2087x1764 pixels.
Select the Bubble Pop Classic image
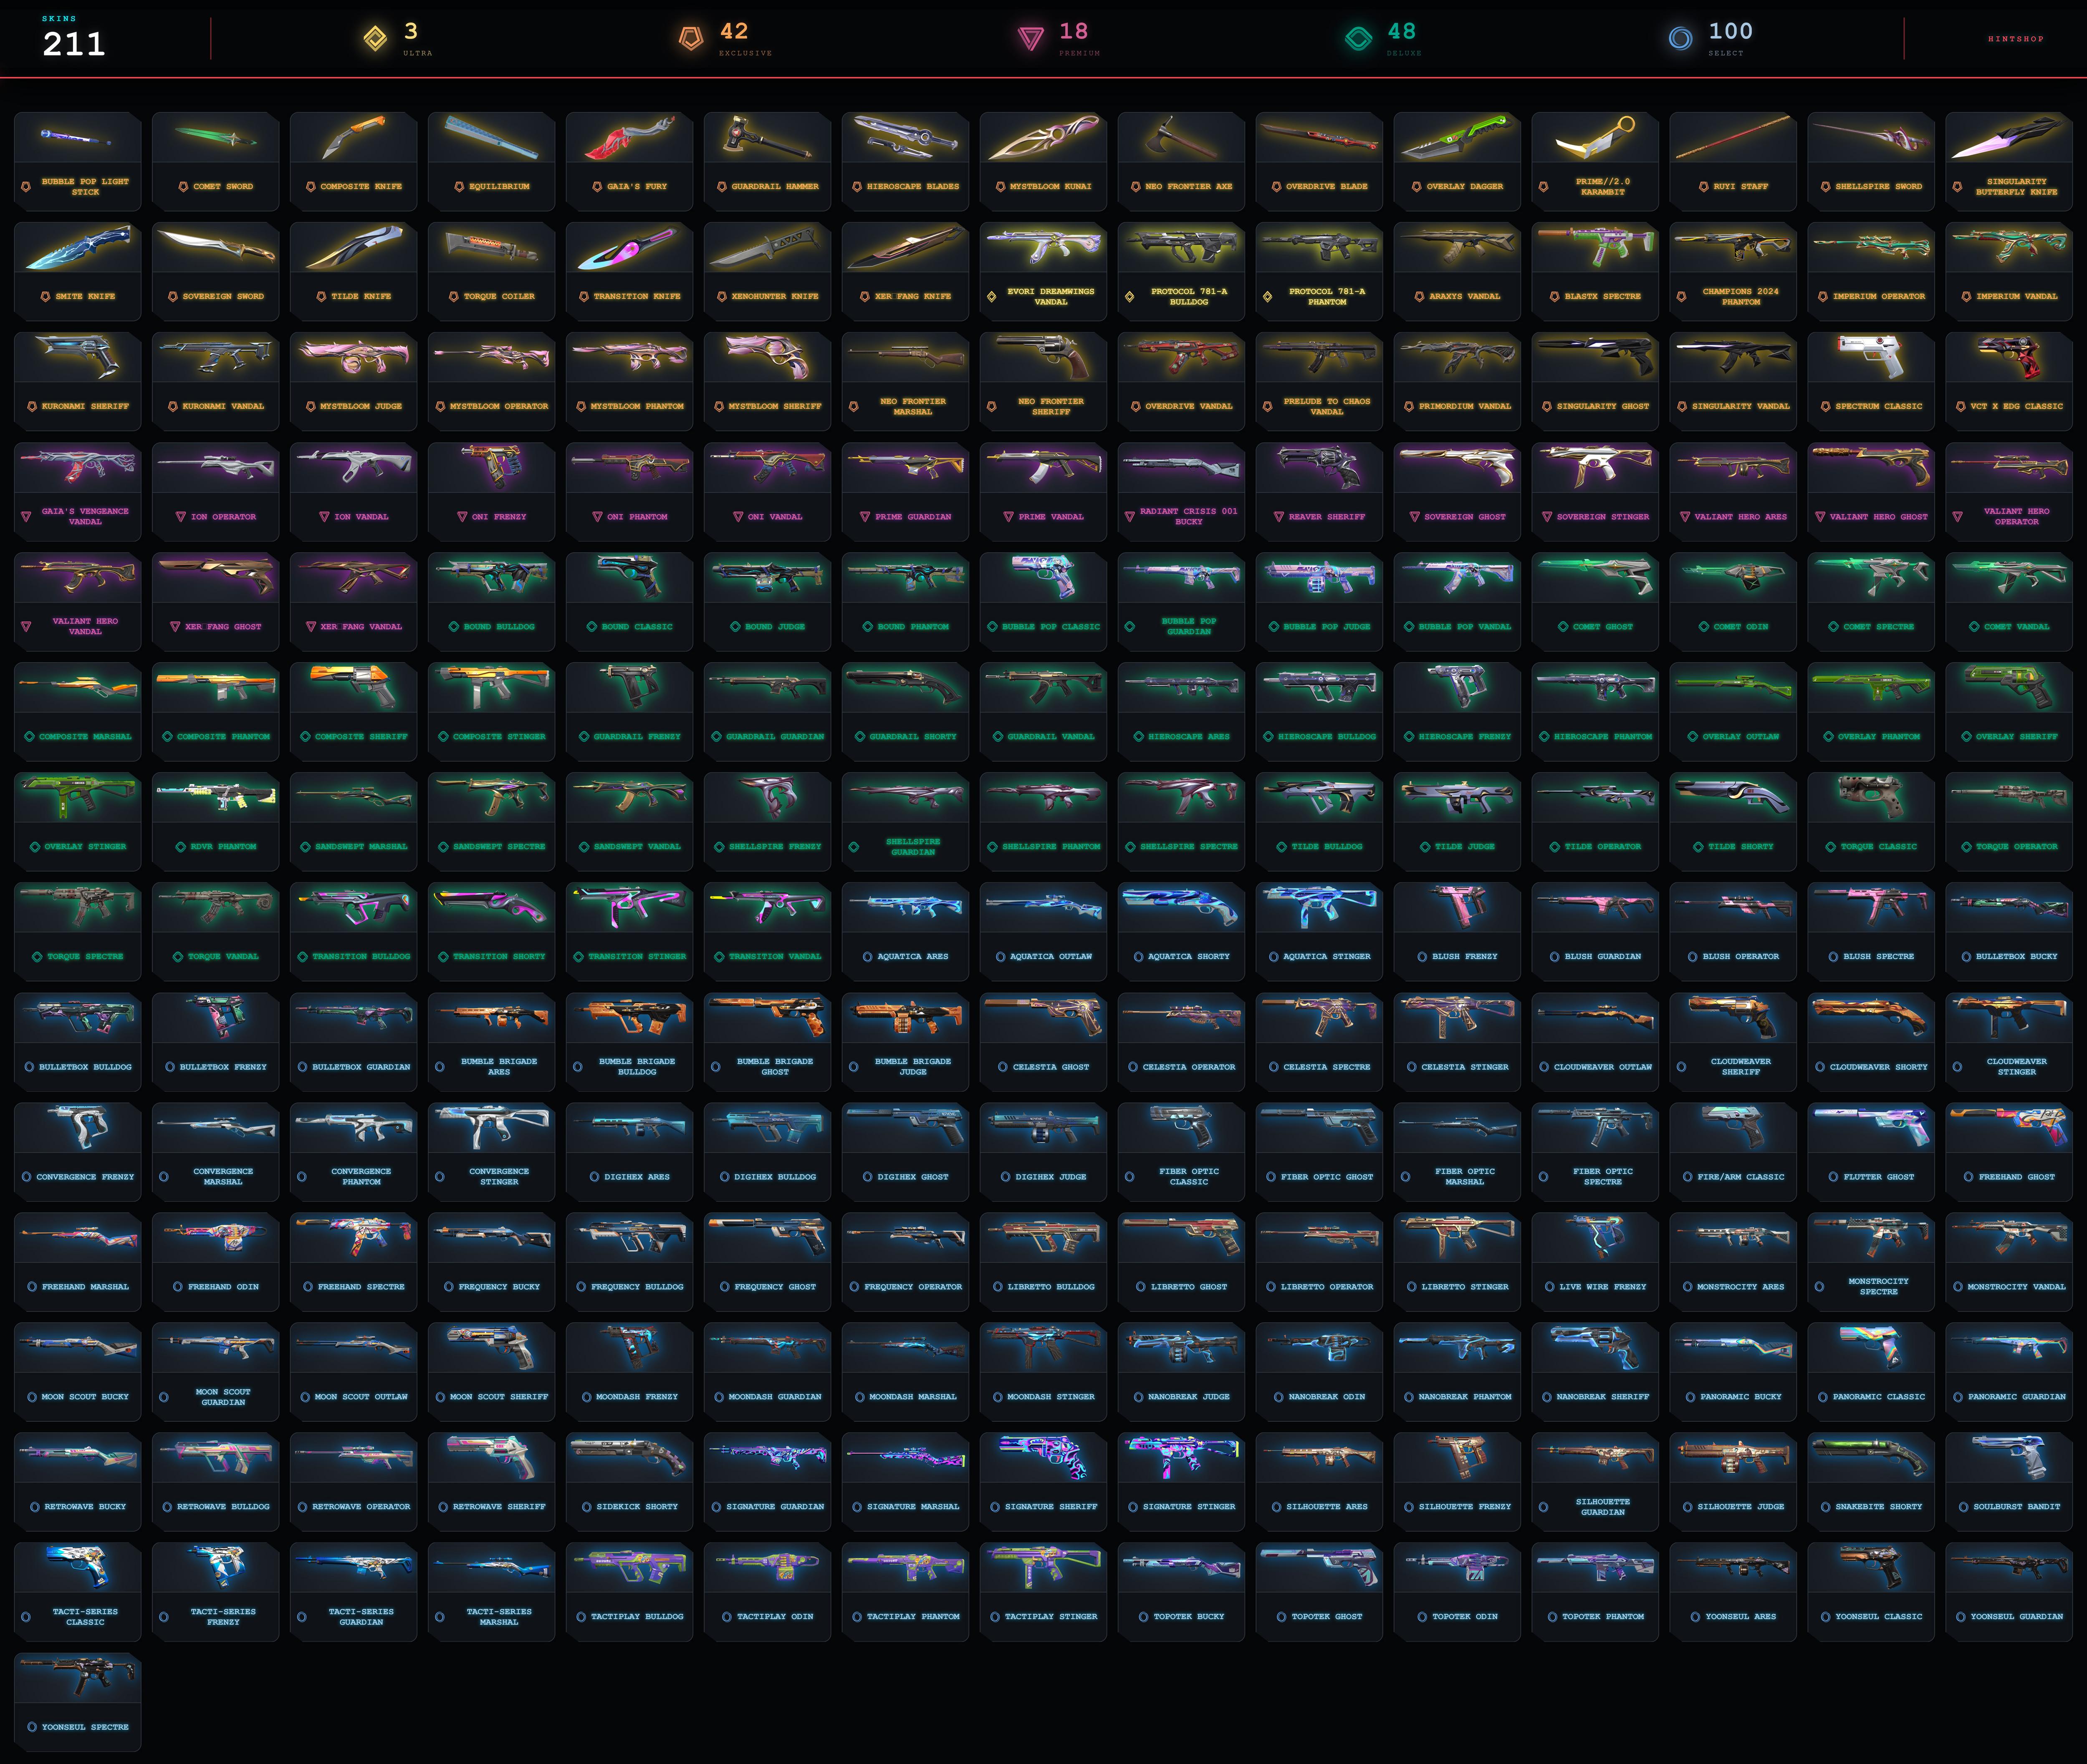click(x=1043, y=577)
